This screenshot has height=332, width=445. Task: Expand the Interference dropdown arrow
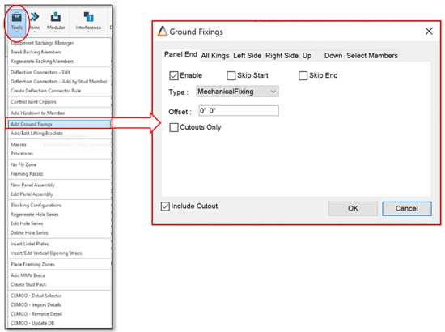pos(88,32)
